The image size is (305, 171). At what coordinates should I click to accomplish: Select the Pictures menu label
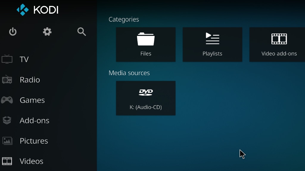(34, 141)
